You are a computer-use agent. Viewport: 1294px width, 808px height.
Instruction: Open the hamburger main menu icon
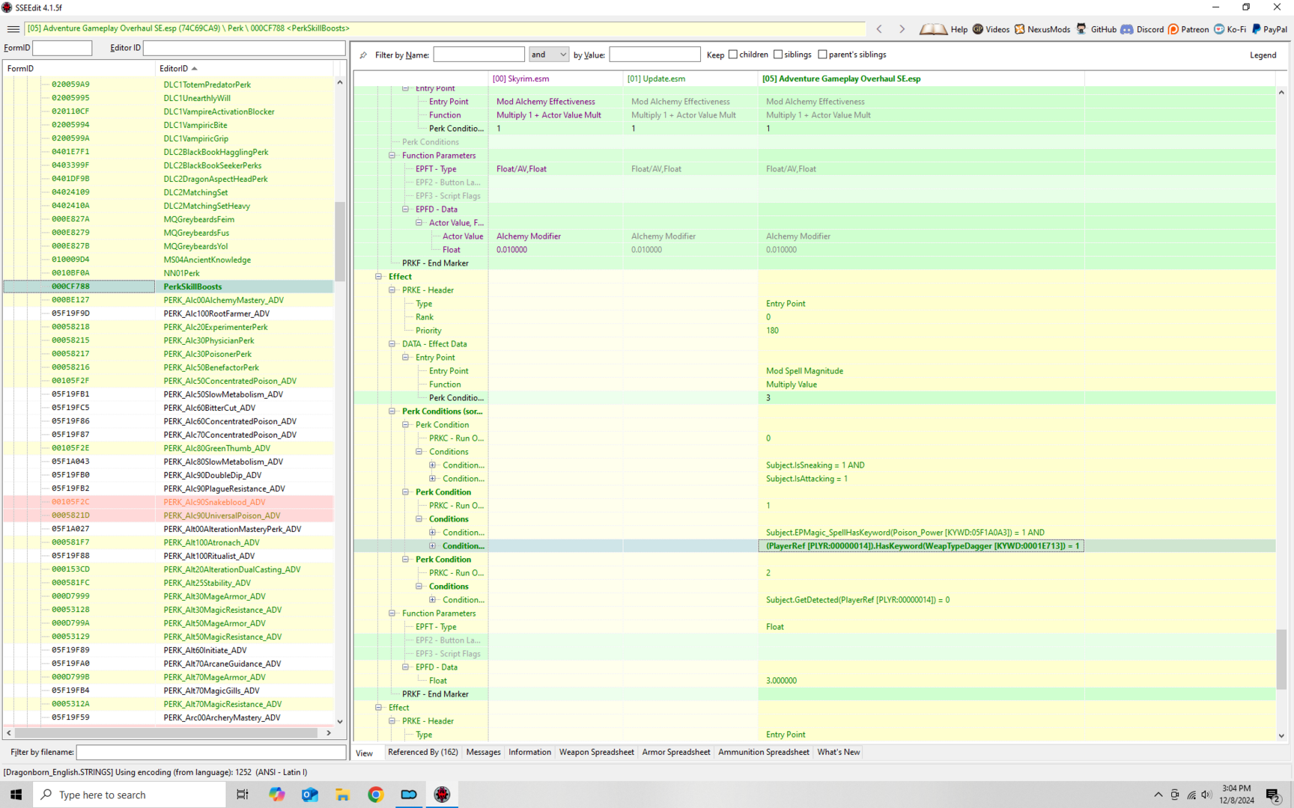click(x=13, y=29)
